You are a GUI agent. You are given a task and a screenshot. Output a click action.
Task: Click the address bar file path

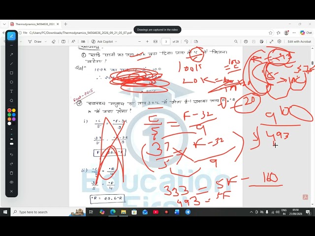tap(81, 33)
